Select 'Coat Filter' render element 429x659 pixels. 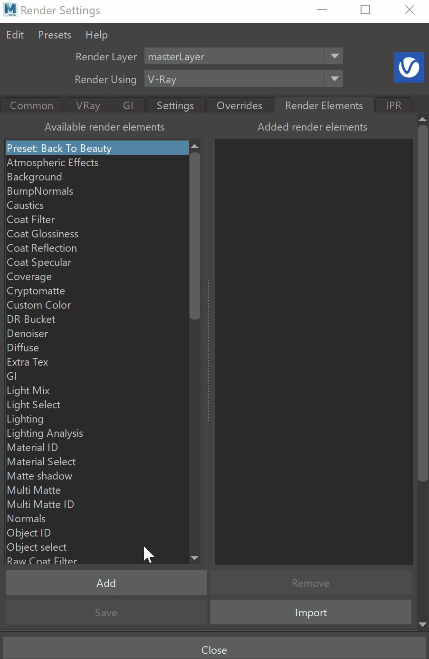(x=97, y=219)
